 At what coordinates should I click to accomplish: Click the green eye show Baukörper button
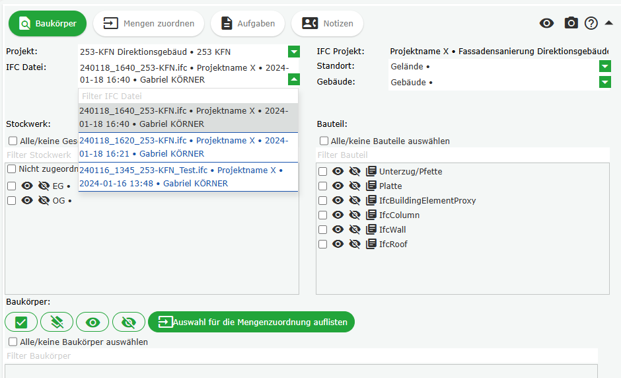click(x=92, y=322)
